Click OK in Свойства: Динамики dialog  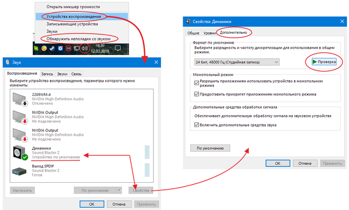click(278, 163)
